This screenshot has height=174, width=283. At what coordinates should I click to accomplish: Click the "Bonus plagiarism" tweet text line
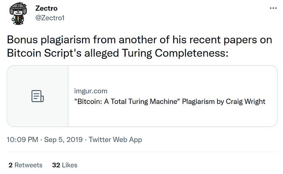(139, 40)
